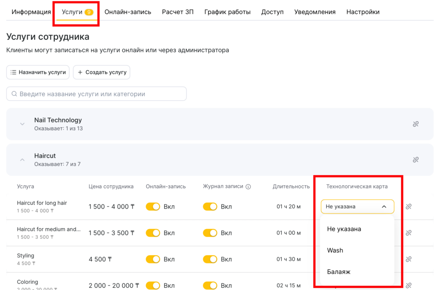Viewport: 439px width, 290px height.
Task: Click unlink icon in Haircut for medium row
Action: [x=409, y=233]
